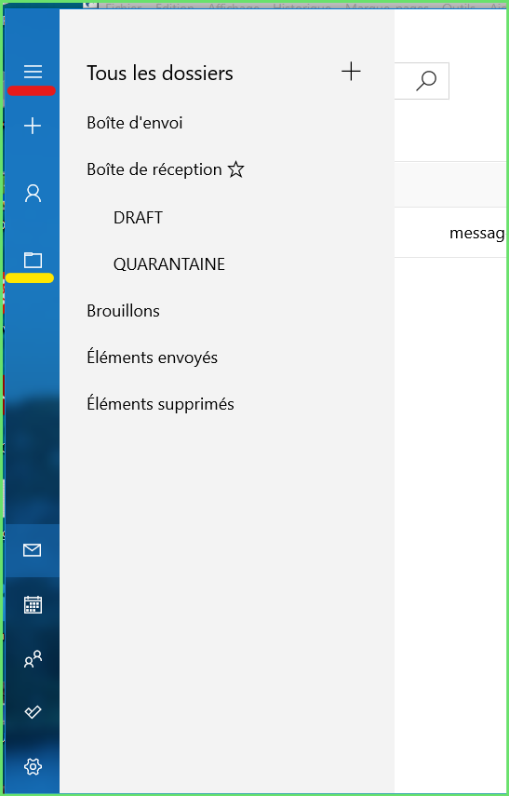Open the DRAFT subfolder
Viewport: 509px width, 796px height.
(138, 217)
